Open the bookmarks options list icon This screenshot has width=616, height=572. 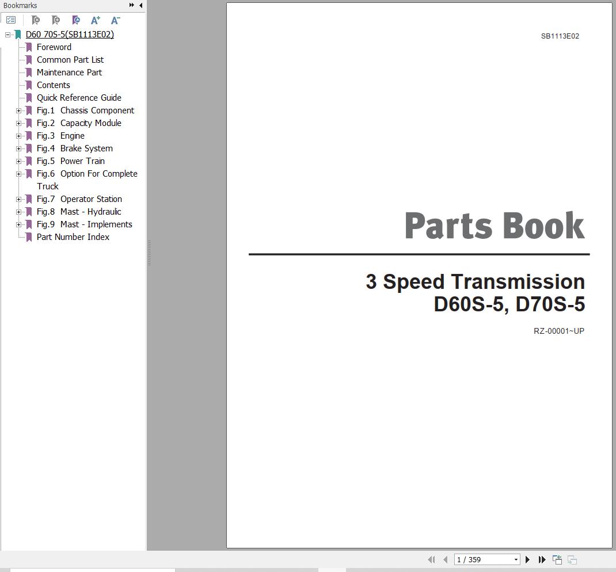click(11, 20)
